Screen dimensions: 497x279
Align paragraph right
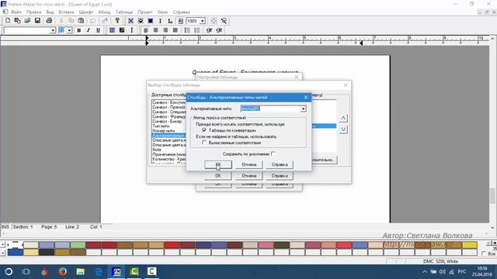click(165, 30)
